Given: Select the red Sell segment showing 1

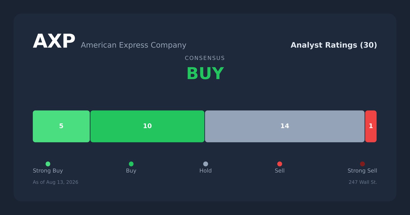Looking at the screenshot, I should [x=371, y=126].
